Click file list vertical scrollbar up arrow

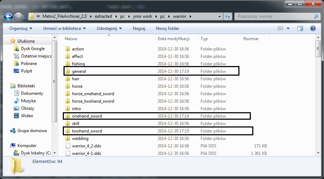coord(318,37)
